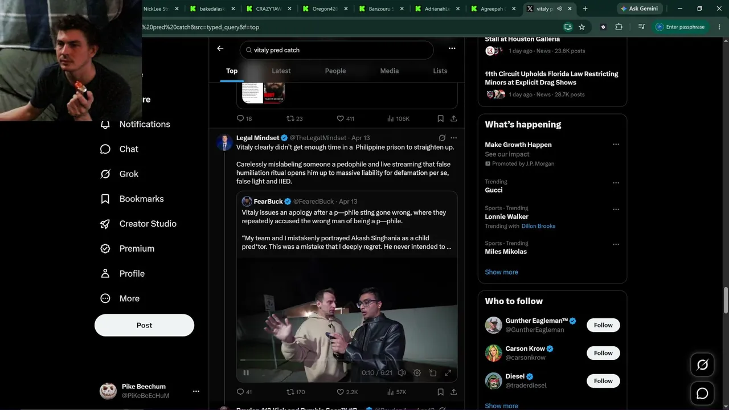The image size is (729, 410).
Task: Show more trends in What's happening
Action: pos(501,272)
